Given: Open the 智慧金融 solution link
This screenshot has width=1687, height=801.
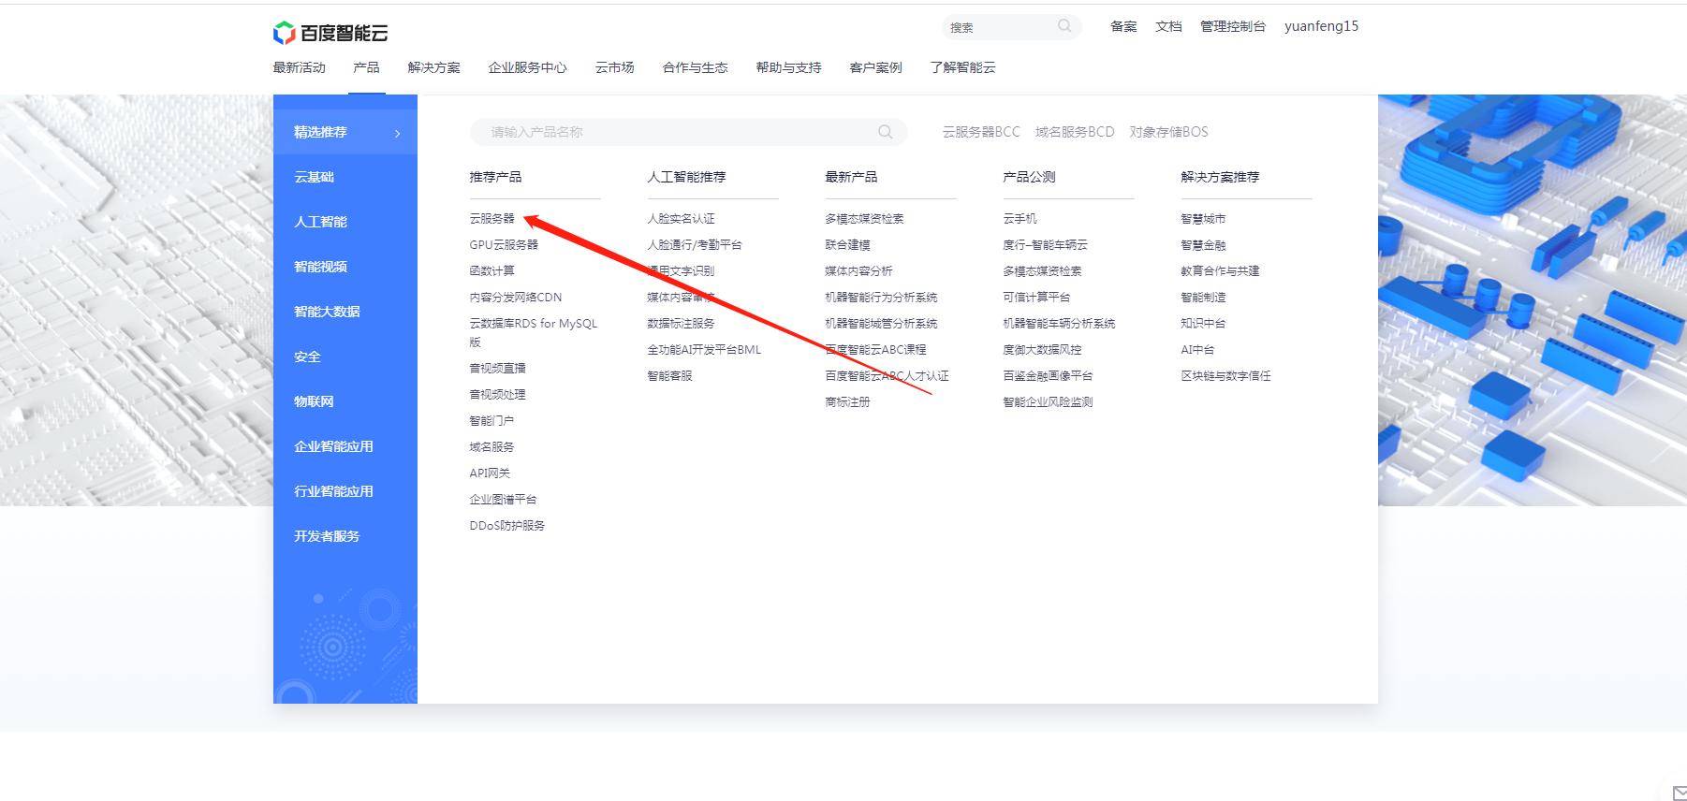Looking at the screenshot, I should [1203, 244].
